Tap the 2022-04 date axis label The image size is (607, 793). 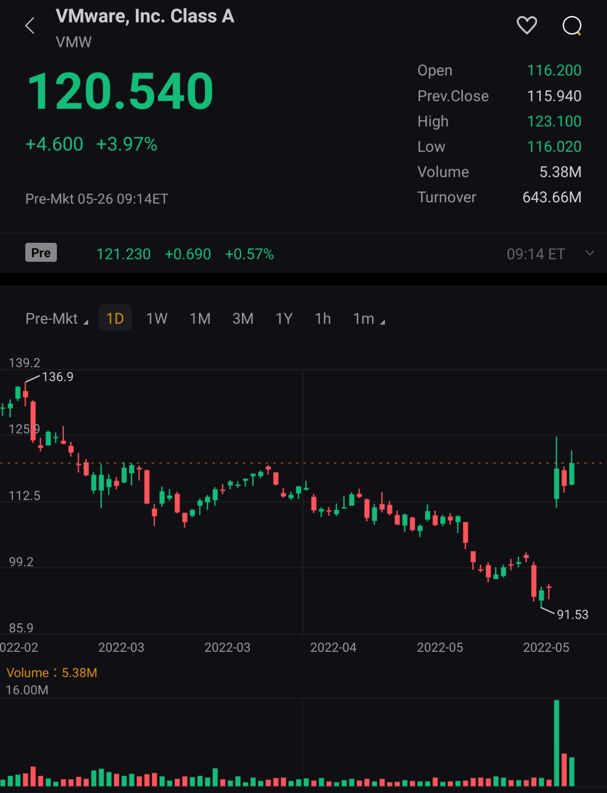333,648
